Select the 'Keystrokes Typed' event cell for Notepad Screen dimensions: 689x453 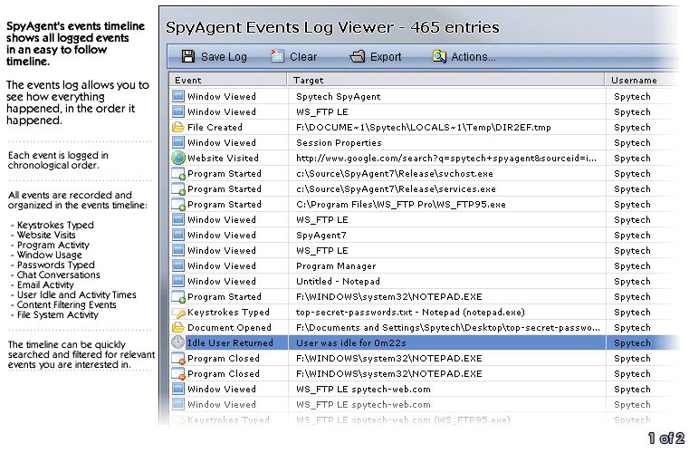[x=228, y=312]
